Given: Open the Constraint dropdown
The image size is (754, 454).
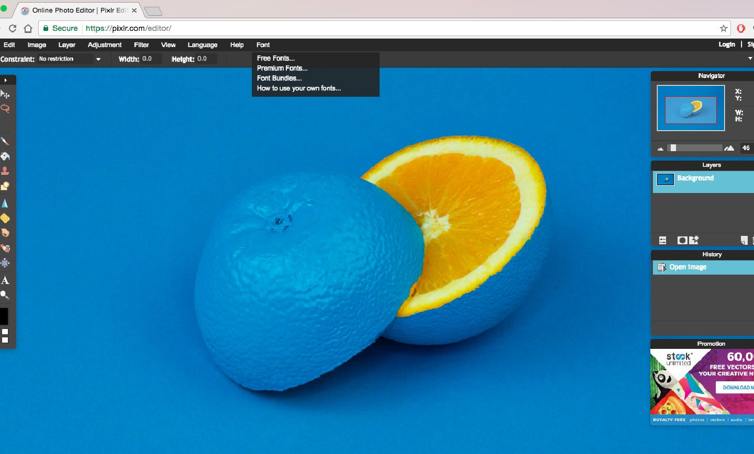Looking at the screenshot, I should pos(98,59).
